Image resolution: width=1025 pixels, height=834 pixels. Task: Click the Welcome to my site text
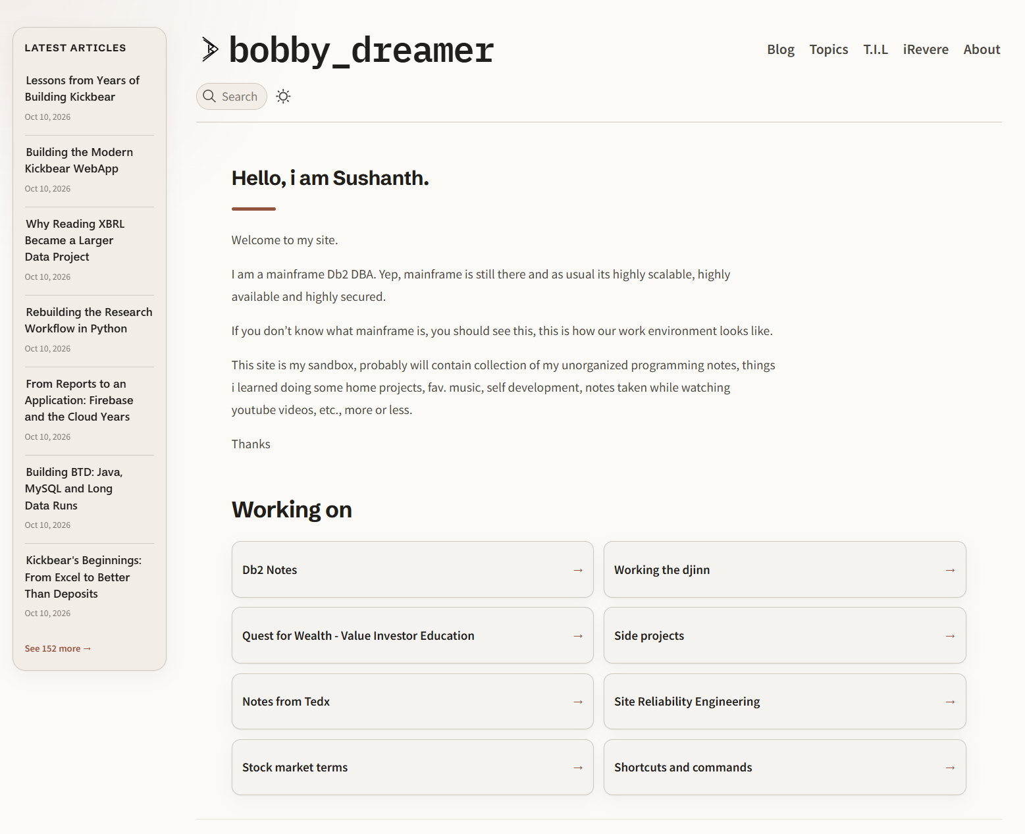(284, 240)
